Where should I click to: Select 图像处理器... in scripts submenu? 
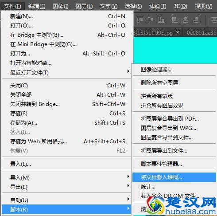pos(174,69)
